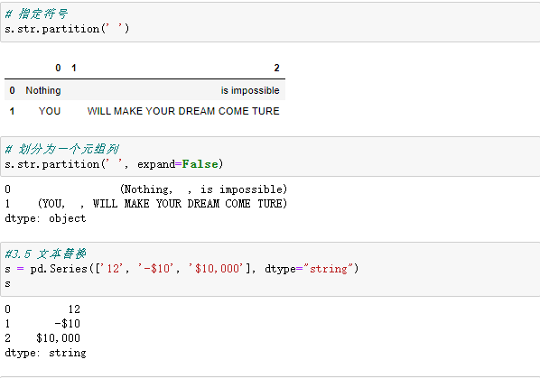Click string literal '$10,000' in code
Viewport: 540px width, 378px height.
[x=216, y=269]
